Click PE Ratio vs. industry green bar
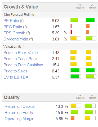This screenshot has width=98, height=127. click(76, 20)
